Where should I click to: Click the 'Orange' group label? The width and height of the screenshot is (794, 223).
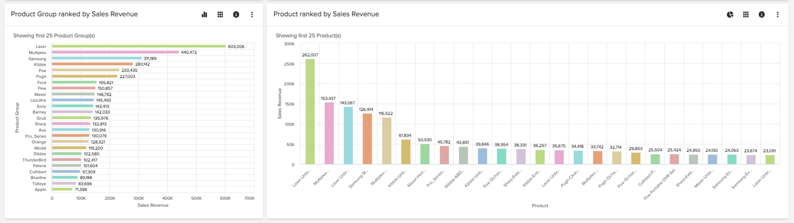(x=39, y=142)
